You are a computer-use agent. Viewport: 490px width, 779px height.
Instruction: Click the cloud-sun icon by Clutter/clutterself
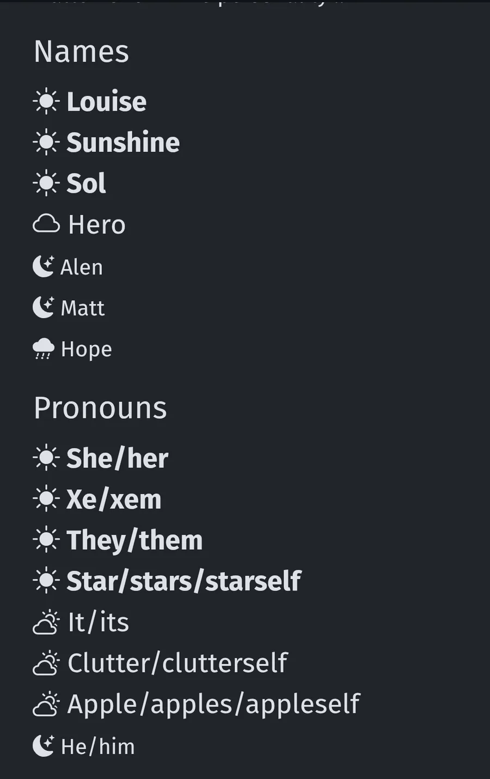[46, 663]
